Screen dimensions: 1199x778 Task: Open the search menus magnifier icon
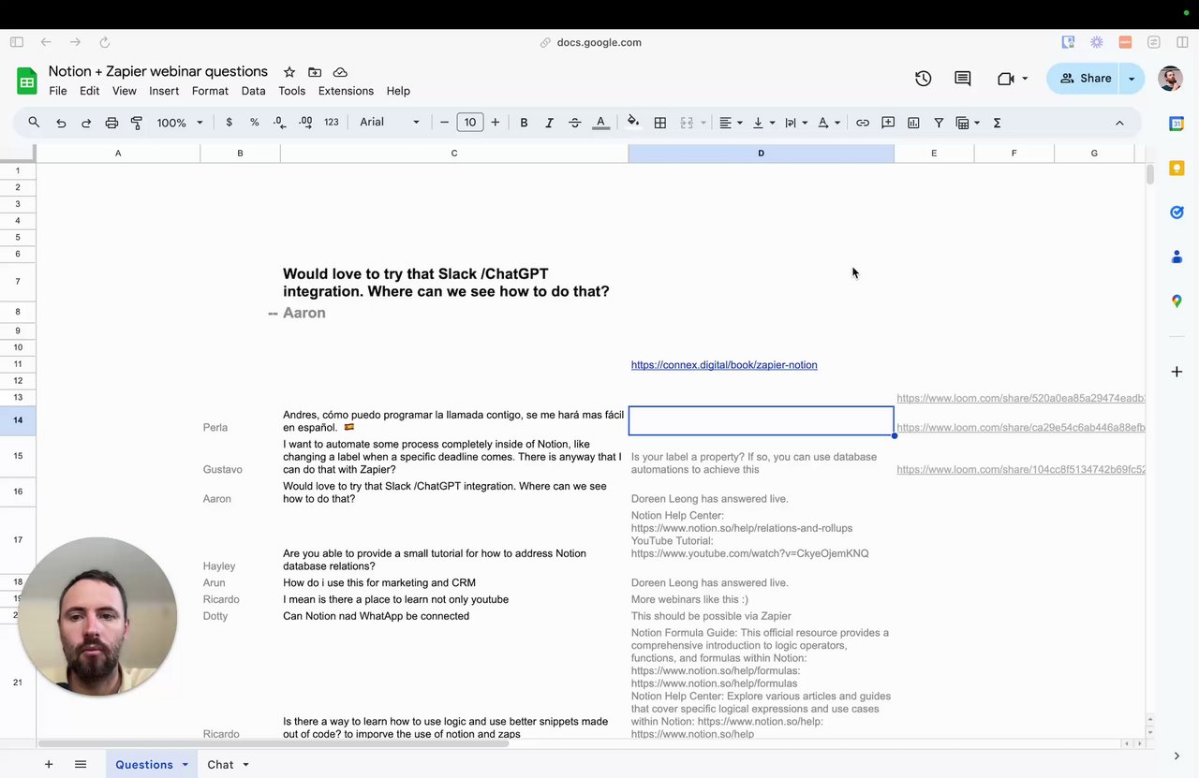pos(34,123)
